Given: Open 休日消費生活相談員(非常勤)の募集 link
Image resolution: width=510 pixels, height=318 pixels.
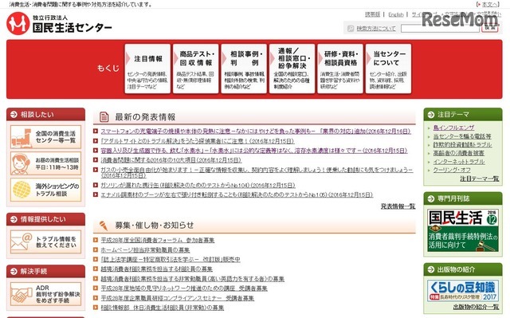Looking at the screenshot, I should click(163, 308).
